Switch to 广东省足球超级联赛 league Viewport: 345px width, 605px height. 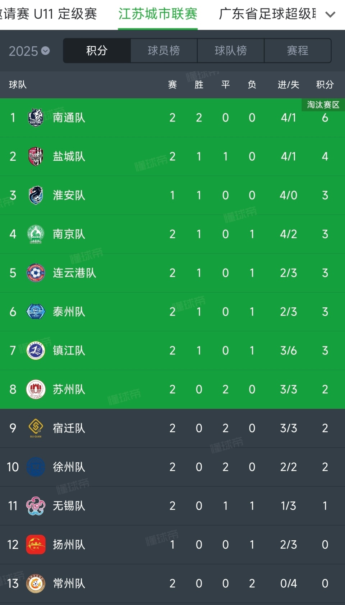click(268, 14)
